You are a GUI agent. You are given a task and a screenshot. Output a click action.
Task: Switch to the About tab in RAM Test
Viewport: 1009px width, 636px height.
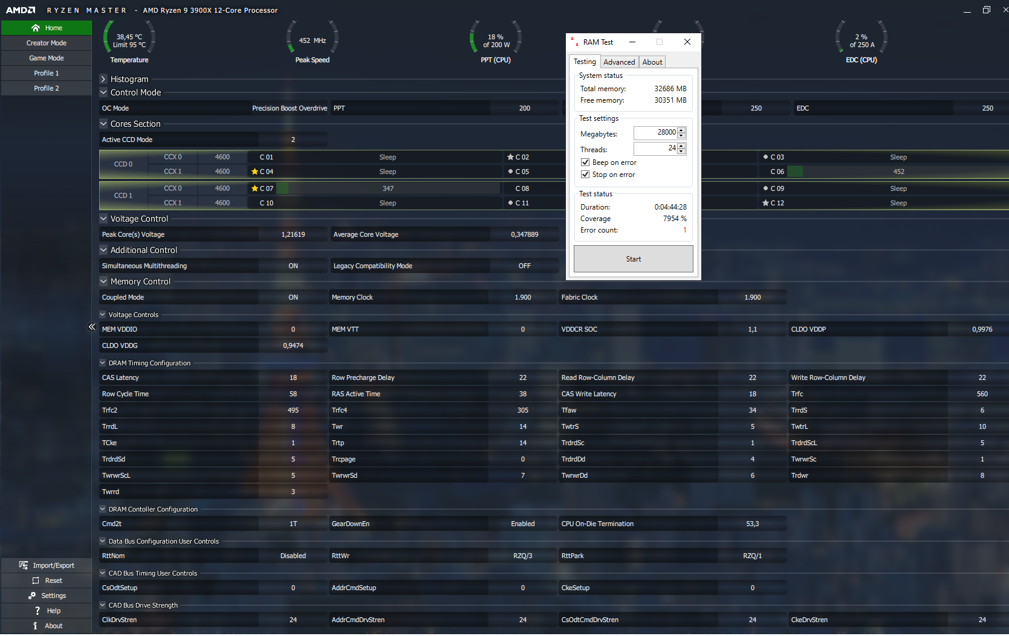coord(652,62)
